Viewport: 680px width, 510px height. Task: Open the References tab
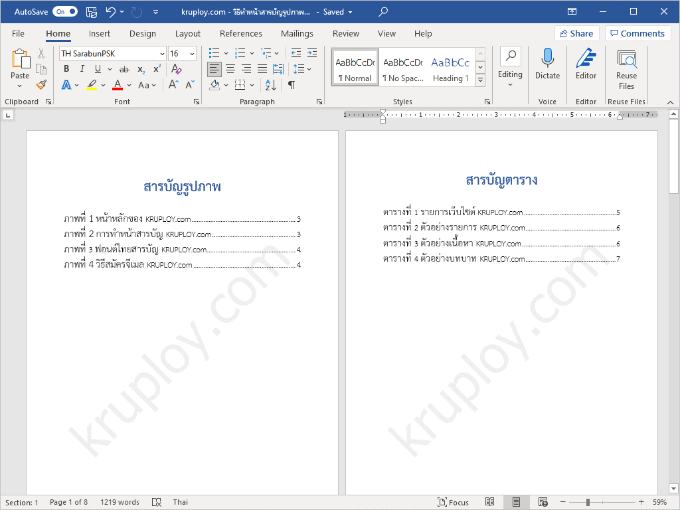[240, 34]
